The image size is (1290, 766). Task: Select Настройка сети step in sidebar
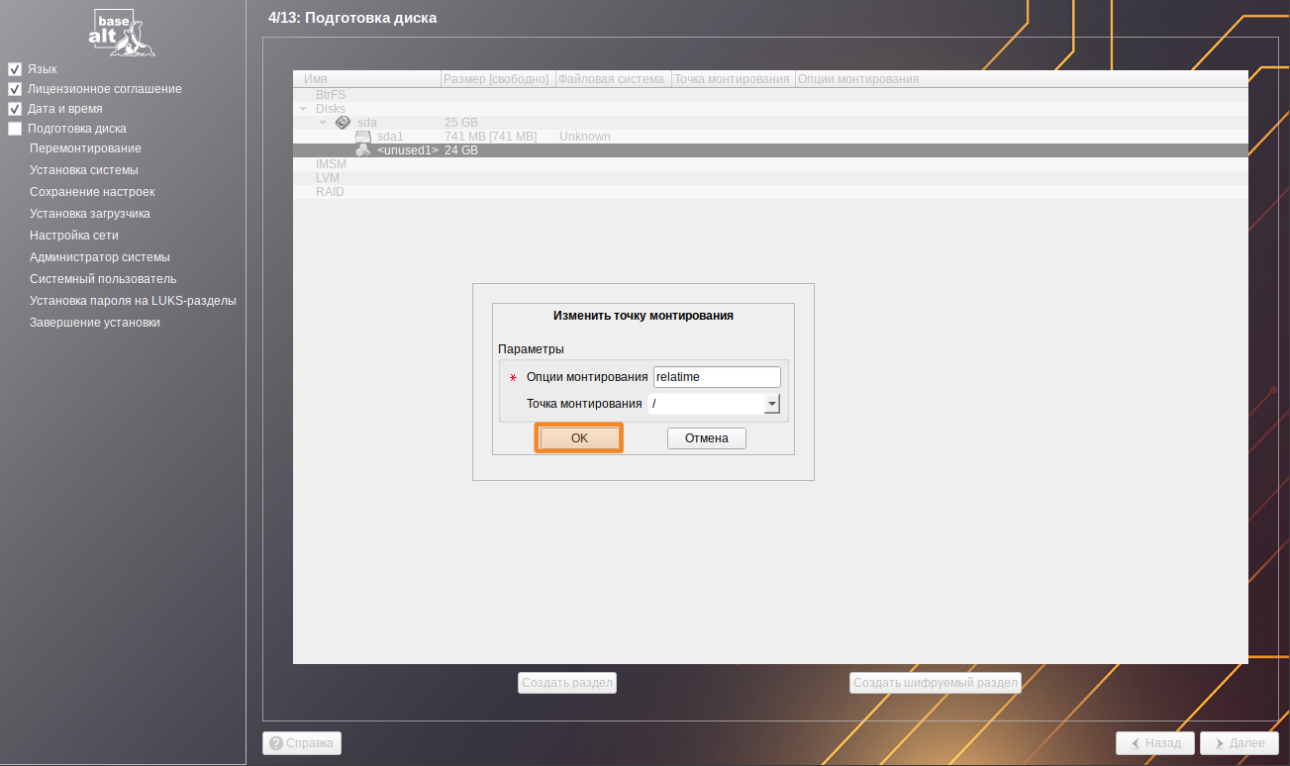74,236
